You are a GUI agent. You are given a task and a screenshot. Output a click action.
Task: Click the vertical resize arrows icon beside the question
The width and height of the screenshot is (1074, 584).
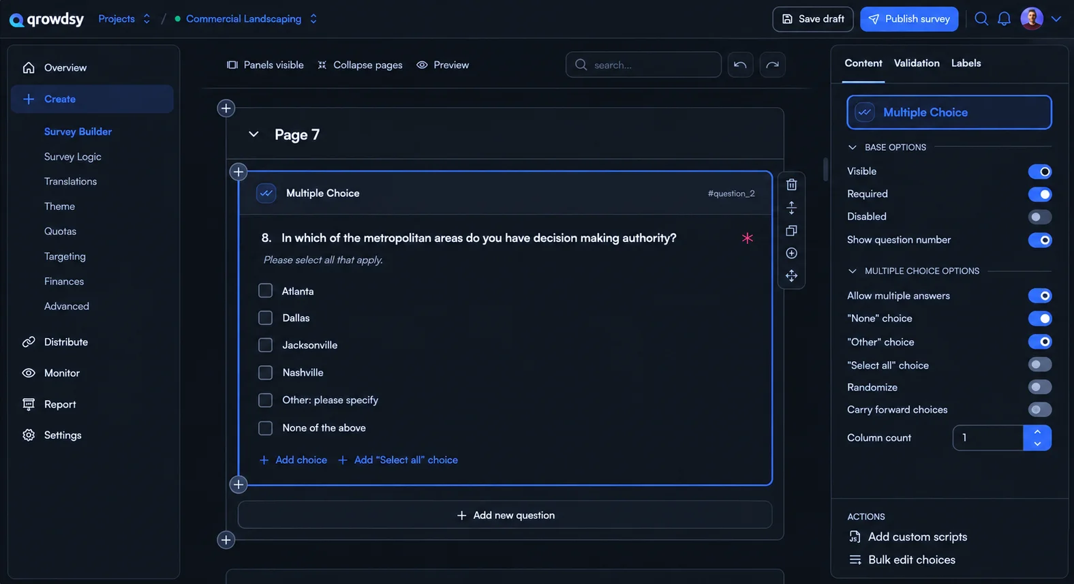[x=791, y=207]
